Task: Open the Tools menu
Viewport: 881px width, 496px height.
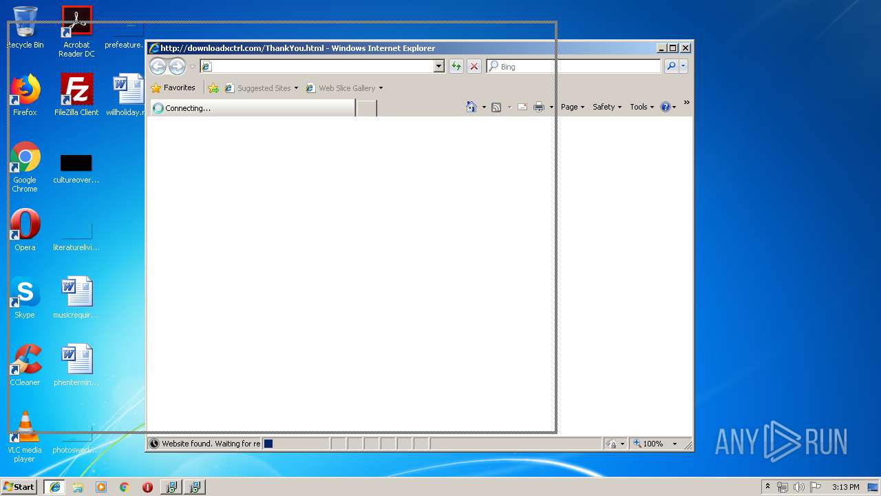Action: 641,107
